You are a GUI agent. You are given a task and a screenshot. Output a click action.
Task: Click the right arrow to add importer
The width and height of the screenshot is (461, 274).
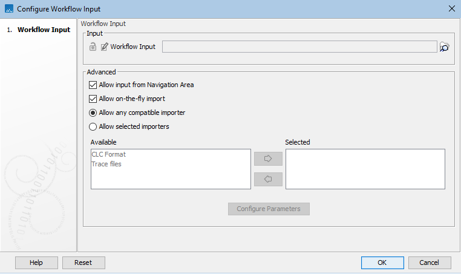tap(267, 158)
